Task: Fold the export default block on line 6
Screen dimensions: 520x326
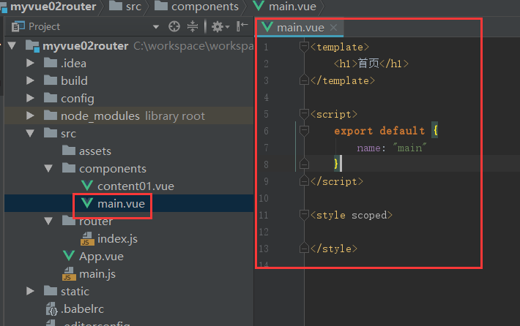Action: click(304, 130)
